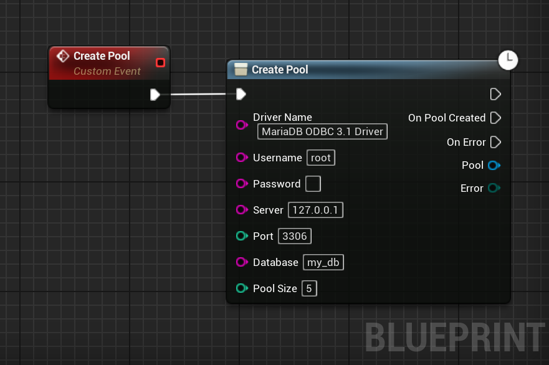549x365 pixels.
Task: Click the On Error label
Action: pyautogui.click(x=466, y=143)
